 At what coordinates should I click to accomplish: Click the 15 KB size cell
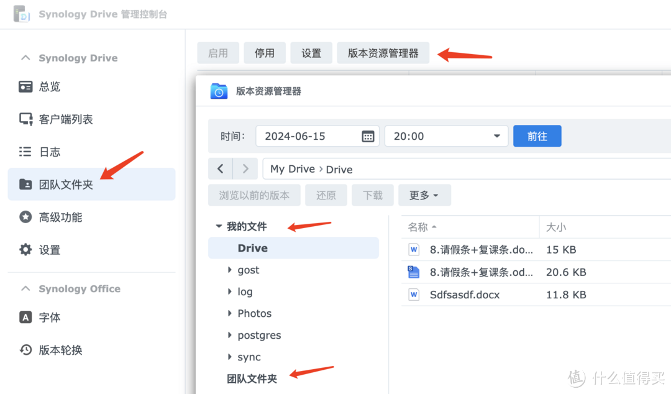(x=561, y=250)
